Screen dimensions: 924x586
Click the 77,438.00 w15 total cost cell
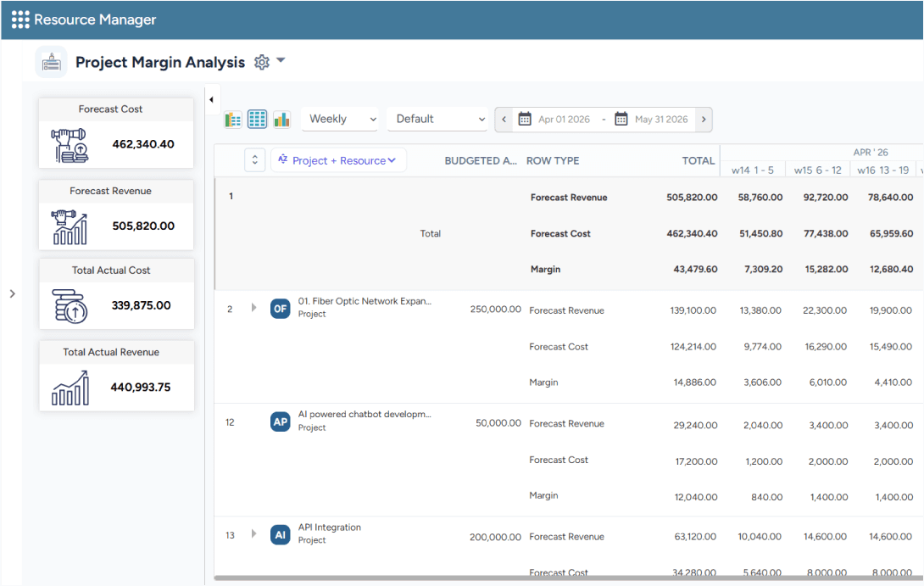pyautogui.click(x=826, y=233)
